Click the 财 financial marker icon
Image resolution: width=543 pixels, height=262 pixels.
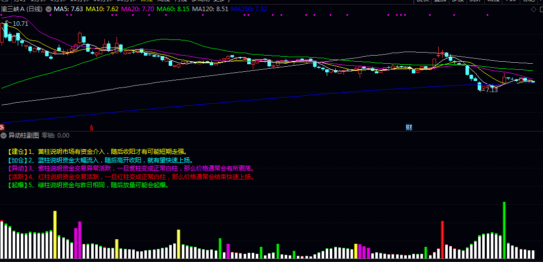pos(409,127)
